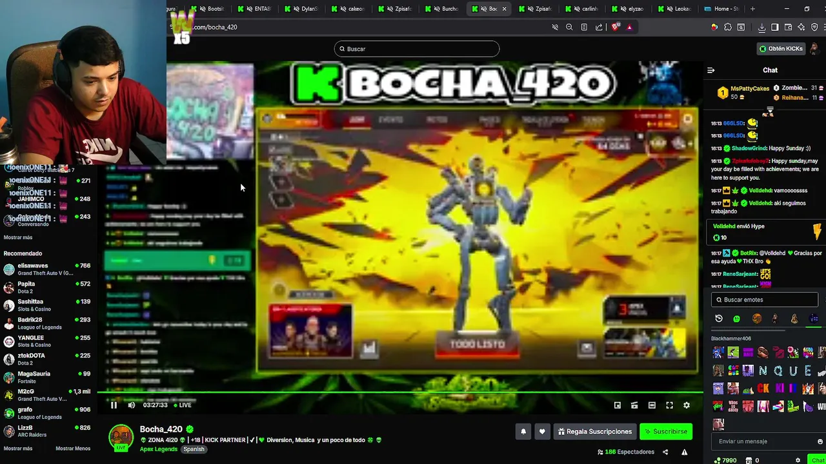Select the CK emote in picker

click(x=763, y=389)
